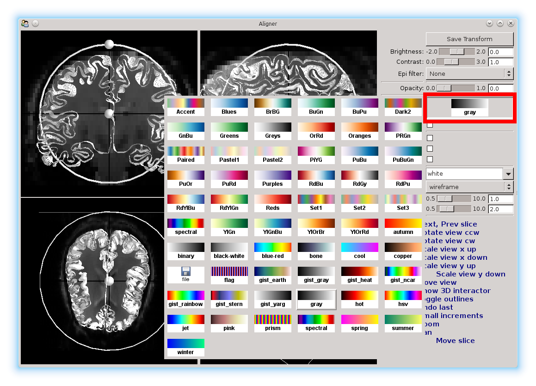Apply the gist_heat colormap

[360, 275]
